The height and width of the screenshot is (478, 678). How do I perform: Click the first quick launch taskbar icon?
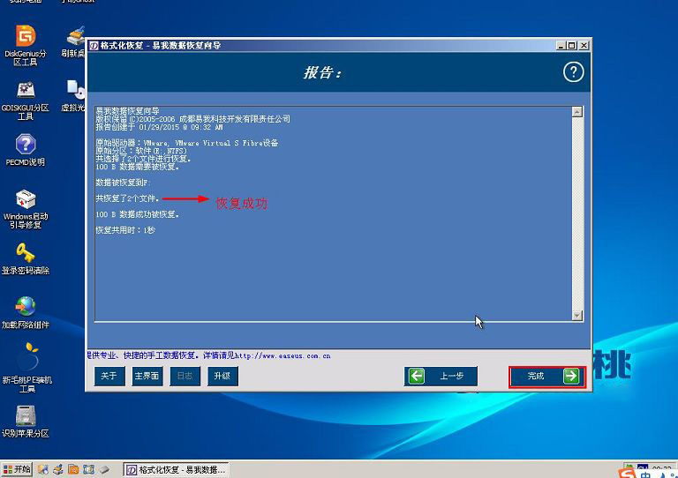coord(42,469)
